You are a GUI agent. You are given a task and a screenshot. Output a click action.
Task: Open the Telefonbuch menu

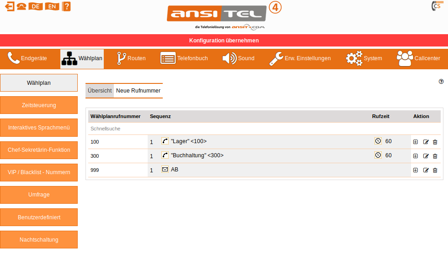coord(184,58)
